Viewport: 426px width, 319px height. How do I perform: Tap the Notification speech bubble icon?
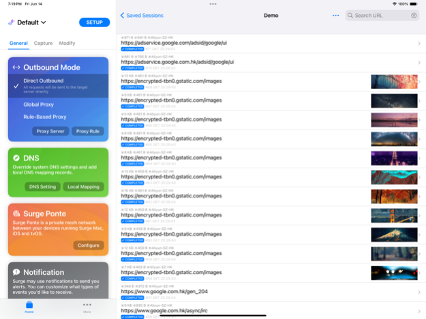(16, 272)
